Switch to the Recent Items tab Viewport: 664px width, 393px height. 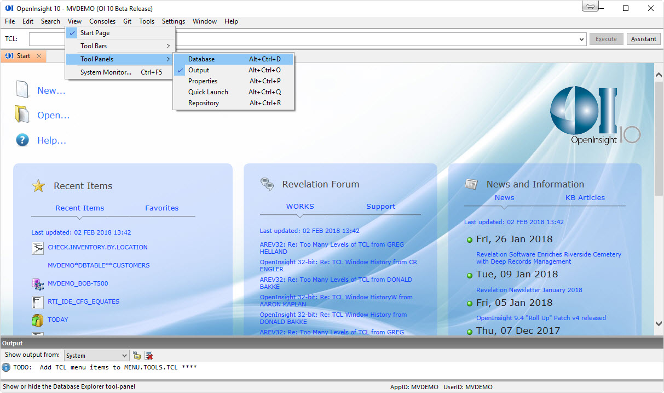pyautogui.click(x=80, y=208)
